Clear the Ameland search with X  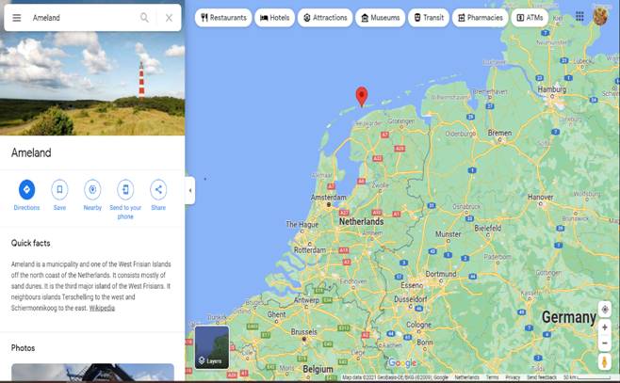(169, 17)
